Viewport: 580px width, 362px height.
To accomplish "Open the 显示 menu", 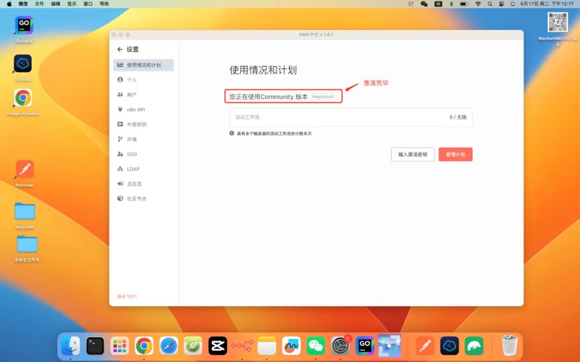I will pyautogui.click(x=72, y=4).
